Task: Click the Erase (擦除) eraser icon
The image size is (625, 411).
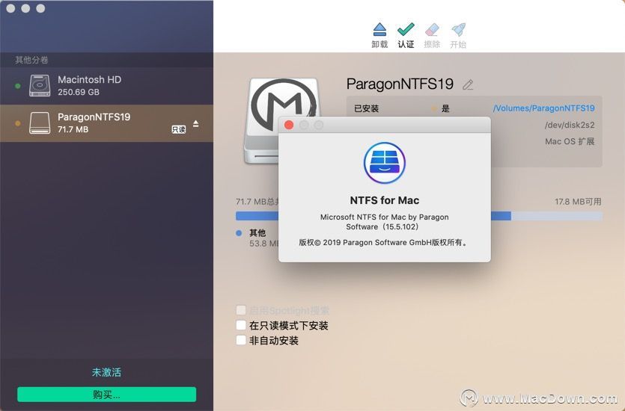Action: [x=432, y=30]
